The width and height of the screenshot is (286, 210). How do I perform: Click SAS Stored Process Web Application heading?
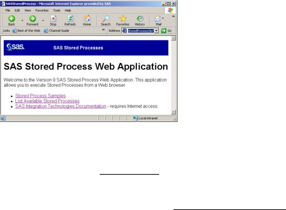click(86, 67)
